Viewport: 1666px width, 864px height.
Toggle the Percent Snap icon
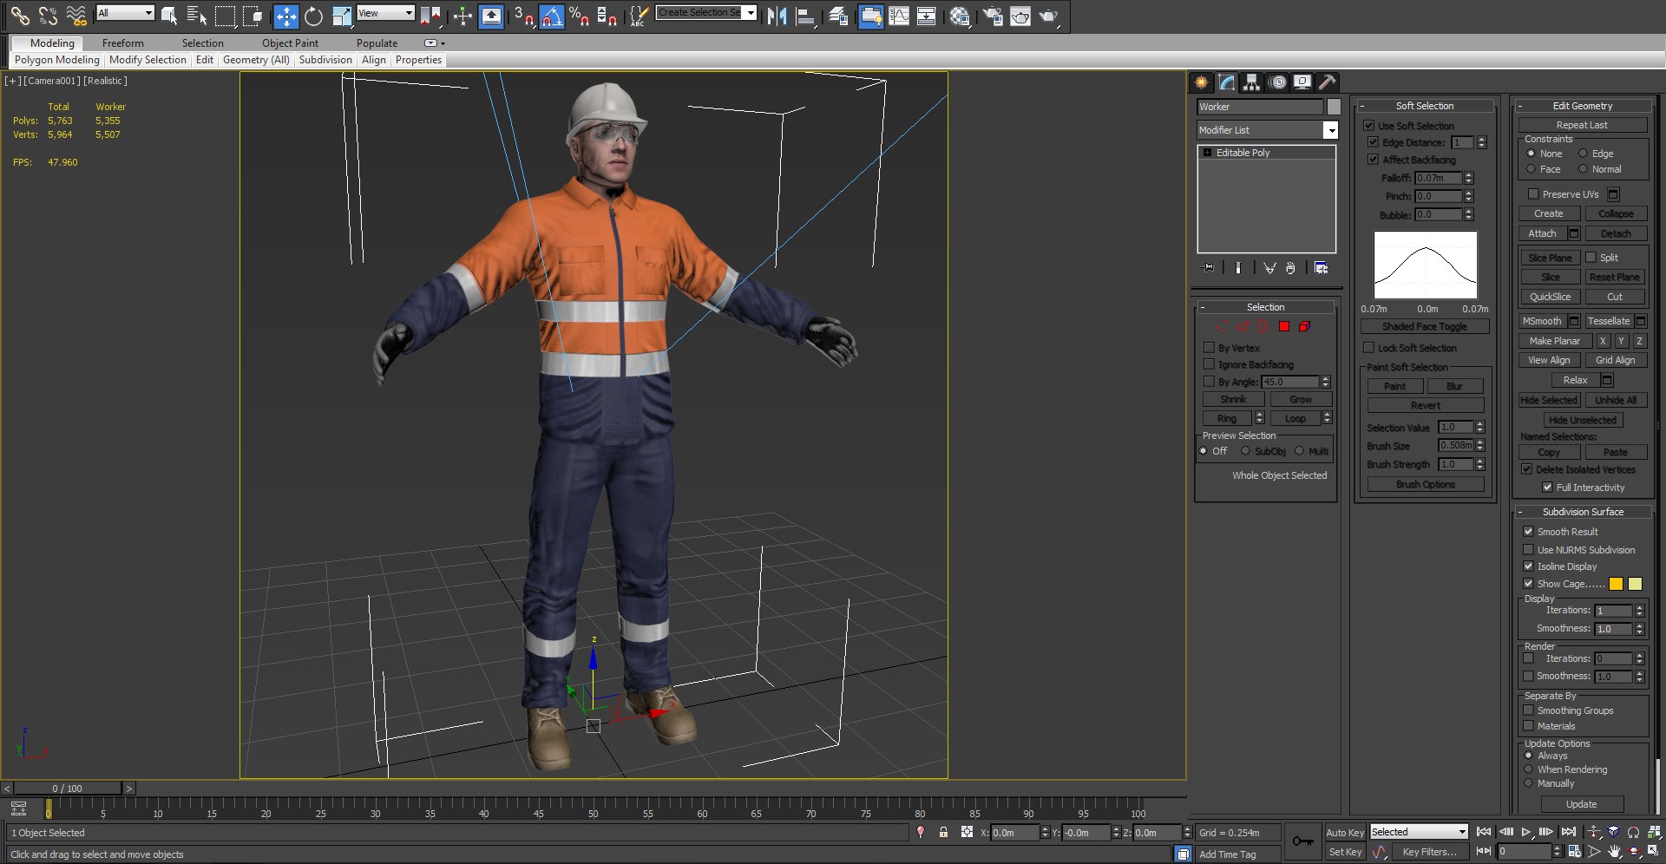580,16
